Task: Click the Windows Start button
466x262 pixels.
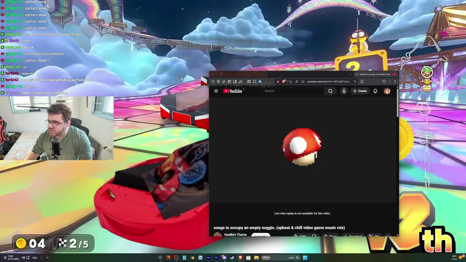Action: point(305,258)
